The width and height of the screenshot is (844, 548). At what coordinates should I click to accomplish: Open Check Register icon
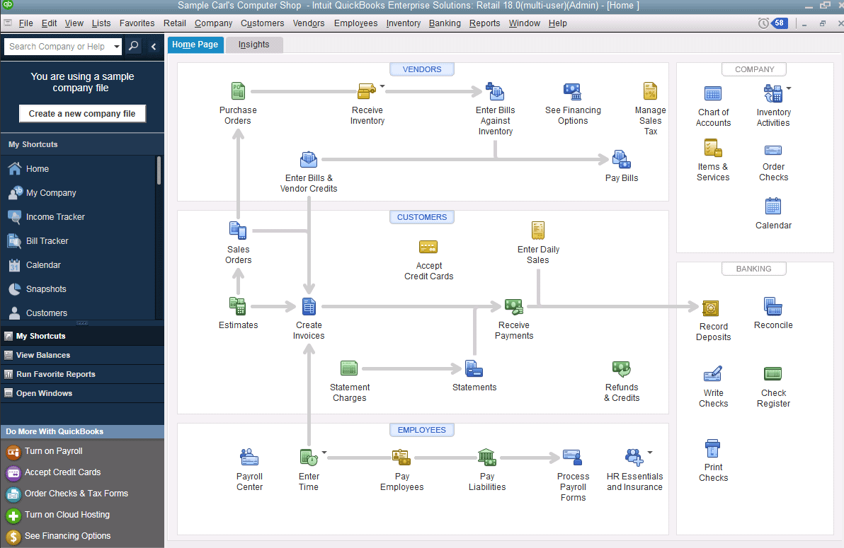click(x=773, y=373)
